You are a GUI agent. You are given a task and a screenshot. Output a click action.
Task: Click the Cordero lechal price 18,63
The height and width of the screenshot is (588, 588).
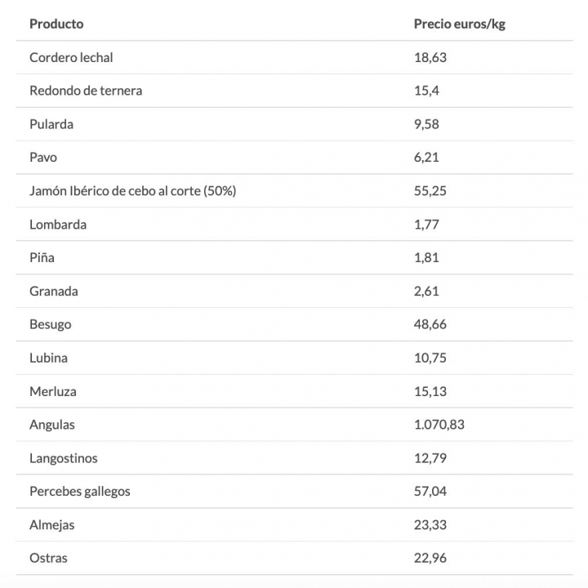[x=430, y=57]
